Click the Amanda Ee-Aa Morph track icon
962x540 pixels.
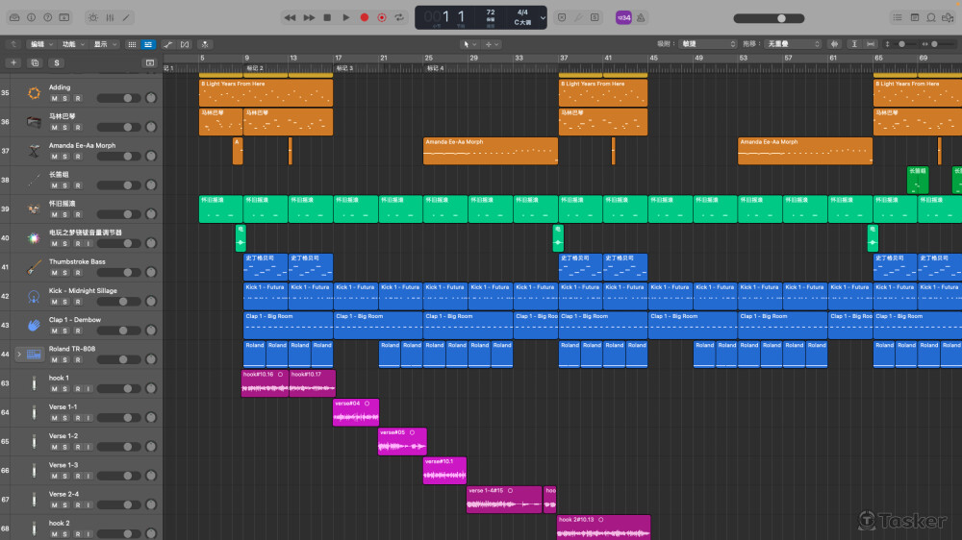[x=34, y=151]
